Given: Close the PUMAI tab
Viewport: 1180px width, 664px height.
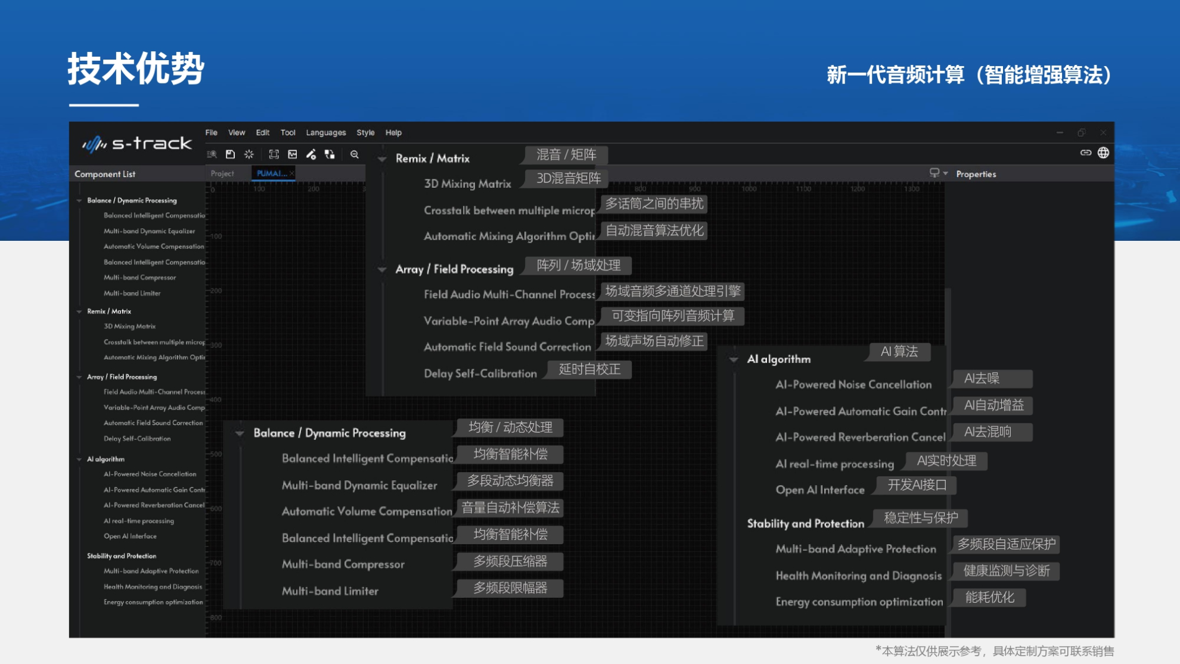Looking at the screenshot, I should click(x=292, y=173).
